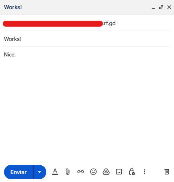The image size is (174, 182).
Task: Select the recipient address ending in .rf.gd
Action: click(x=59, y=23)
